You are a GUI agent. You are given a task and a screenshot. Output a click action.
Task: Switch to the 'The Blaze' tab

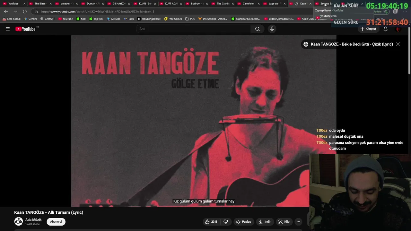(x=40, y=4)
